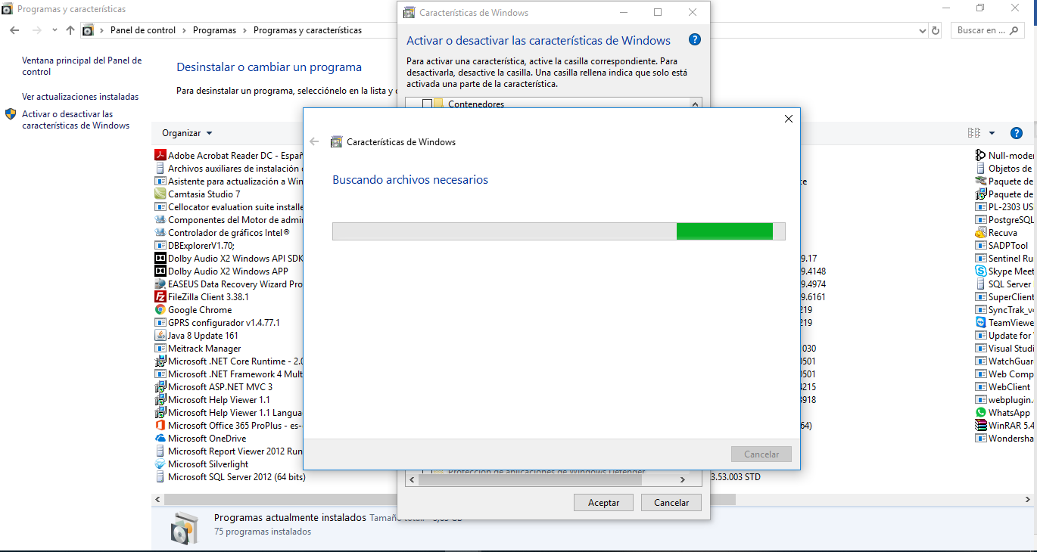
Task: Click the Contenedores folder label
Action: click(x=476, y=104)
